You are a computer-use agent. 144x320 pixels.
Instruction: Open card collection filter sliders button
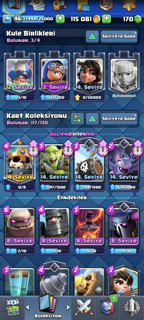(77, 119)
